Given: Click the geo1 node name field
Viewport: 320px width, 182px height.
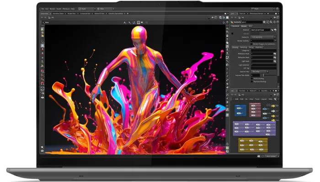Looking at the screenshot, I should 252,22.
